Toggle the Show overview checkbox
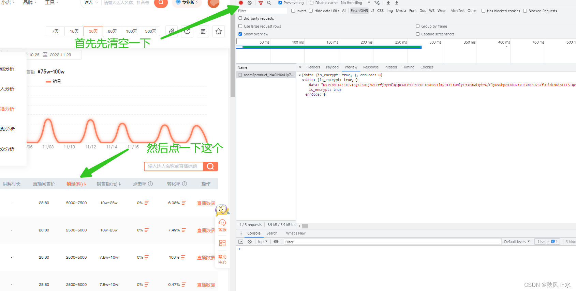Viewport: 576px width, 291px height. 240,34
